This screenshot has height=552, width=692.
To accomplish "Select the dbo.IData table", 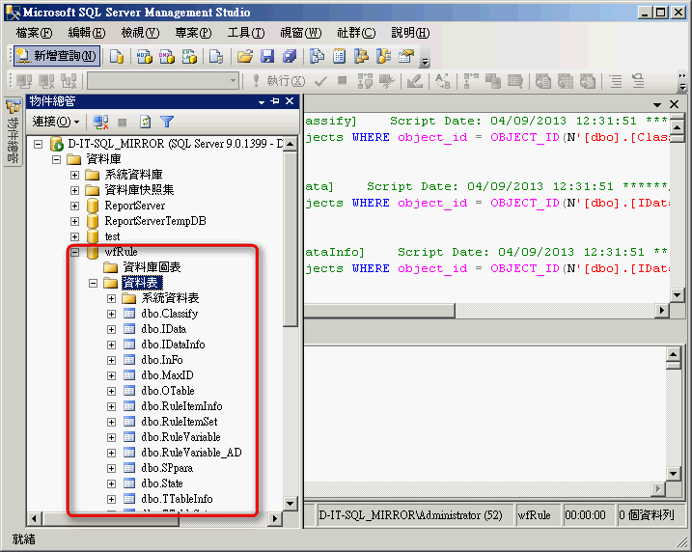I will tap(163, 329).
